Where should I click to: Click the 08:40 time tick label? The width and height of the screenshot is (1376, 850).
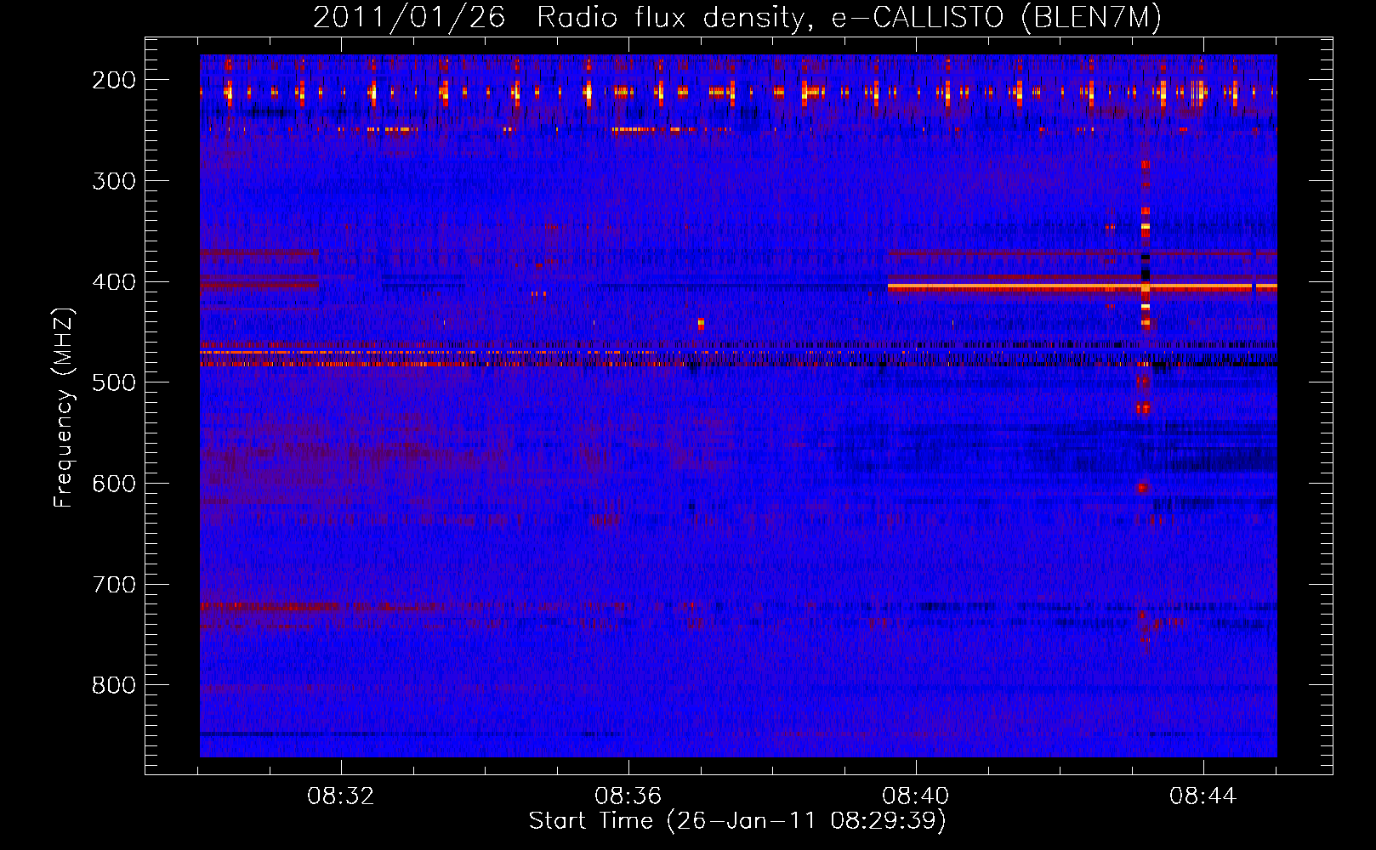tap(916, 796)
